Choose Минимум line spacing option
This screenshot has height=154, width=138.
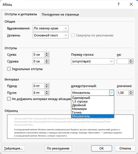click(93, 109)
